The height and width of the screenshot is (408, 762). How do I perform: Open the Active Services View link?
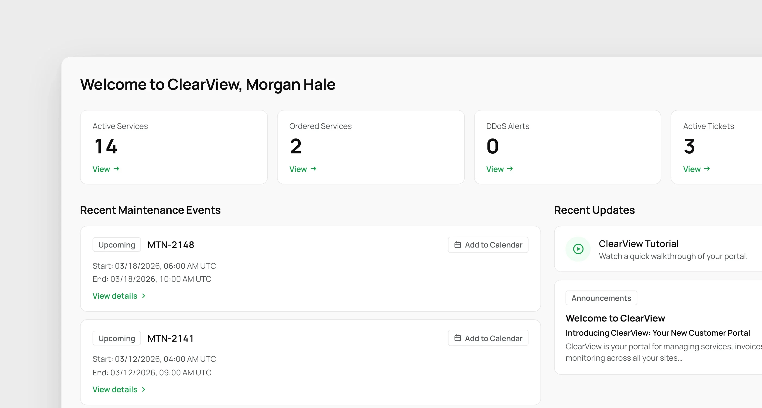pos(106,169)
